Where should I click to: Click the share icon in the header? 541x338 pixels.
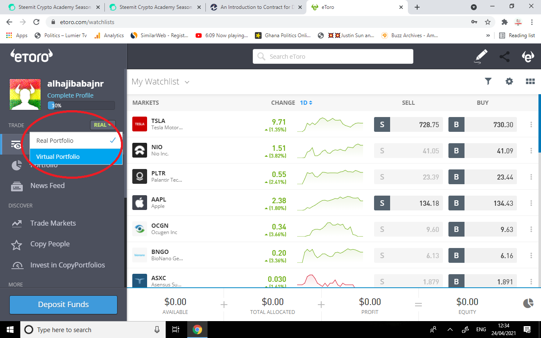pos(505,57)
